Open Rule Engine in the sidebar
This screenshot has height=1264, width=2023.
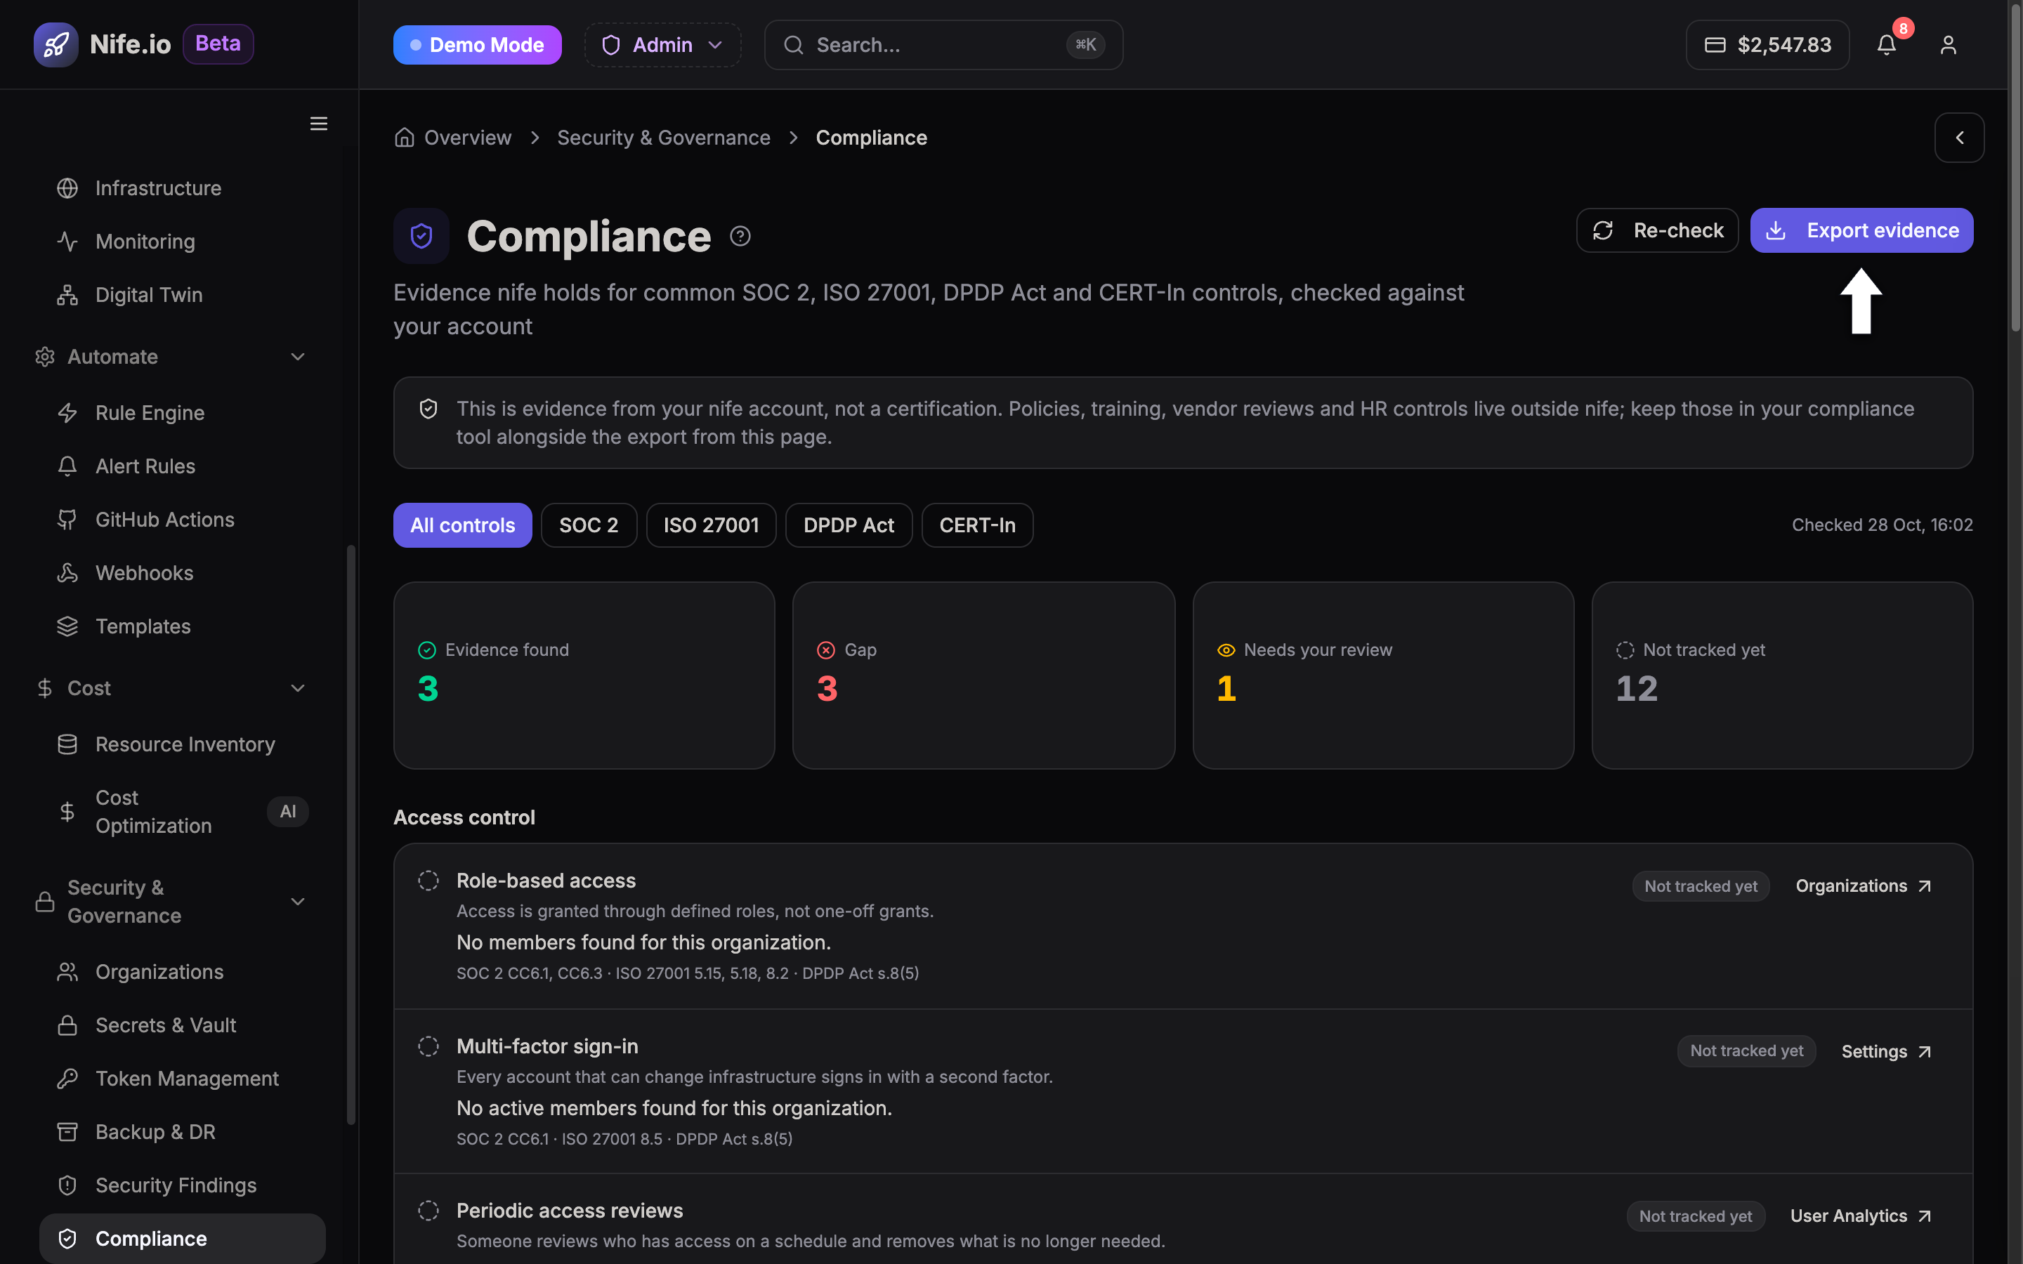pos(182,413)
